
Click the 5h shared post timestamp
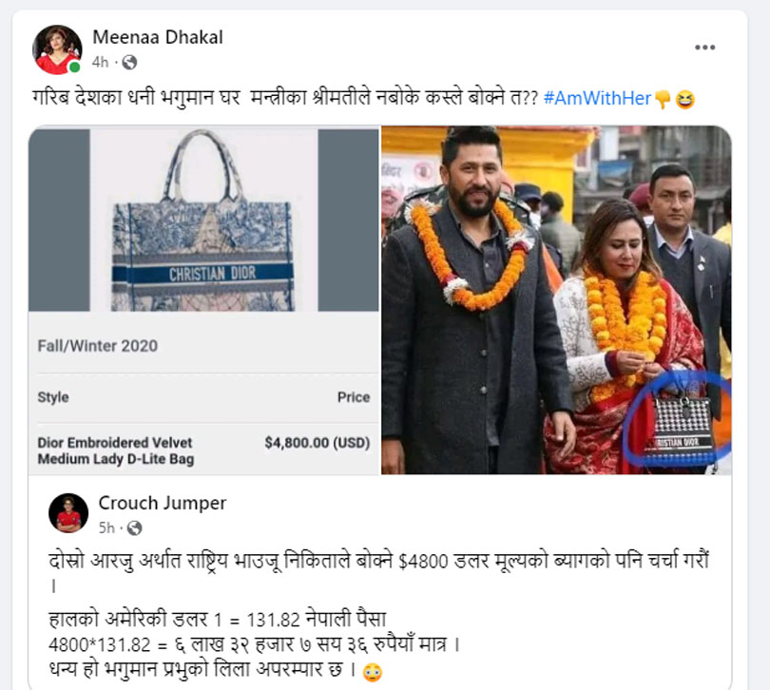106,527
